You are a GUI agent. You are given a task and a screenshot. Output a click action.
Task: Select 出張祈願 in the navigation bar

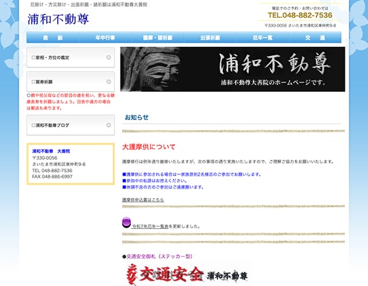(x=210, y=37)
